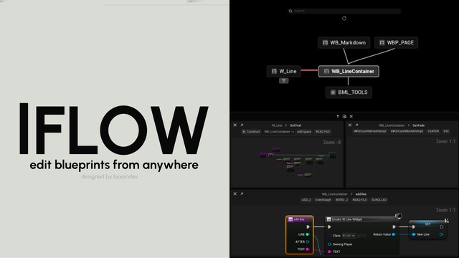Click the New Line input pin

click(414, 234)
